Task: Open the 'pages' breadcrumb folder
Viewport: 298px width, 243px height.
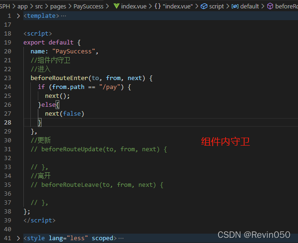Action: tap(58, 7)
